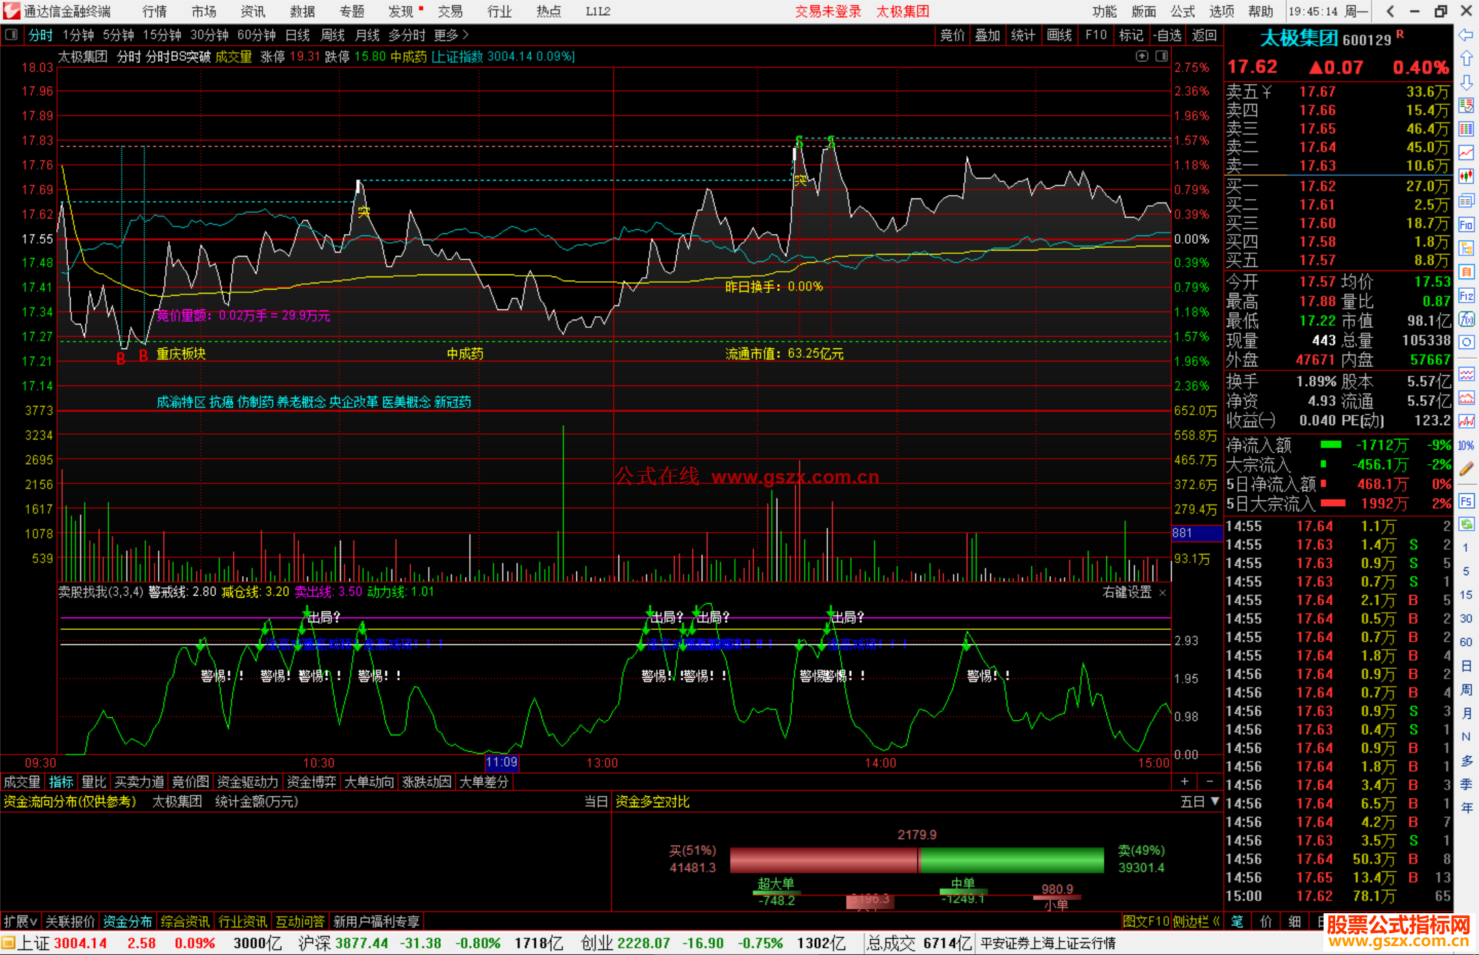Click the 11:09 time marker on time axis
1479x955 pixels.
coord(502,762)
